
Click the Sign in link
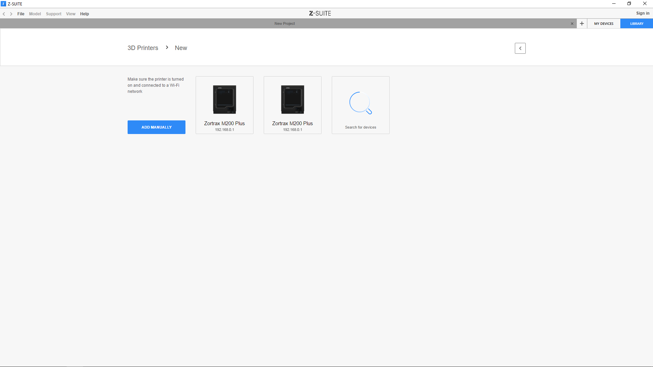(642, 13)
